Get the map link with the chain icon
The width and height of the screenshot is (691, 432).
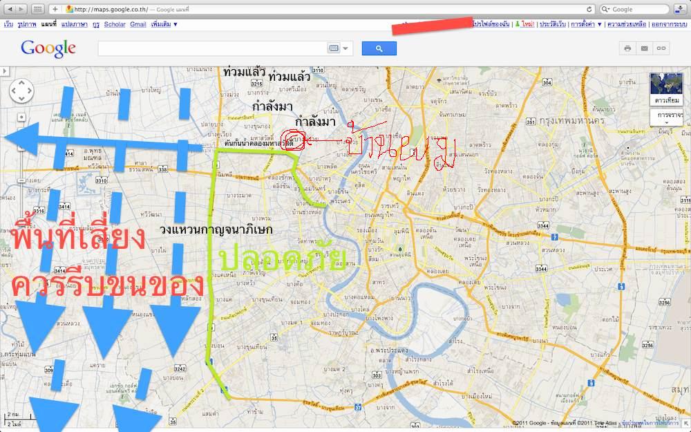(x=661, y=48)
